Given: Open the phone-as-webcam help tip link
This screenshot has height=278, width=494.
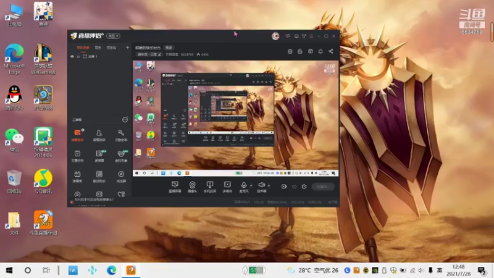Looking at the screenshot, I should tap(94, 200).
